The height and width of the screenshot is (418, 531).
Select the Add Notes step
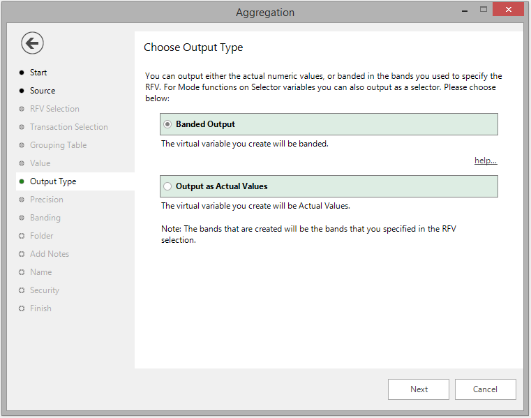[x=50, y=254]
